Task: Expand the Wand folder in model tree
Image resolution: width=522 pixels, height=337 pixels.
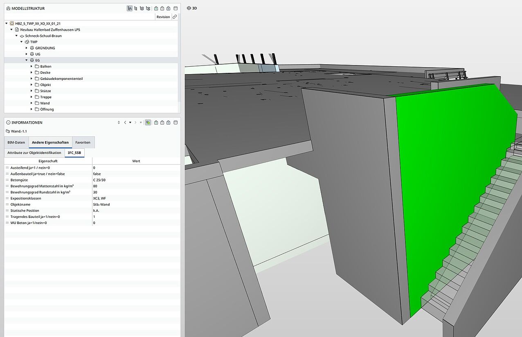Action: coord(32,103)
